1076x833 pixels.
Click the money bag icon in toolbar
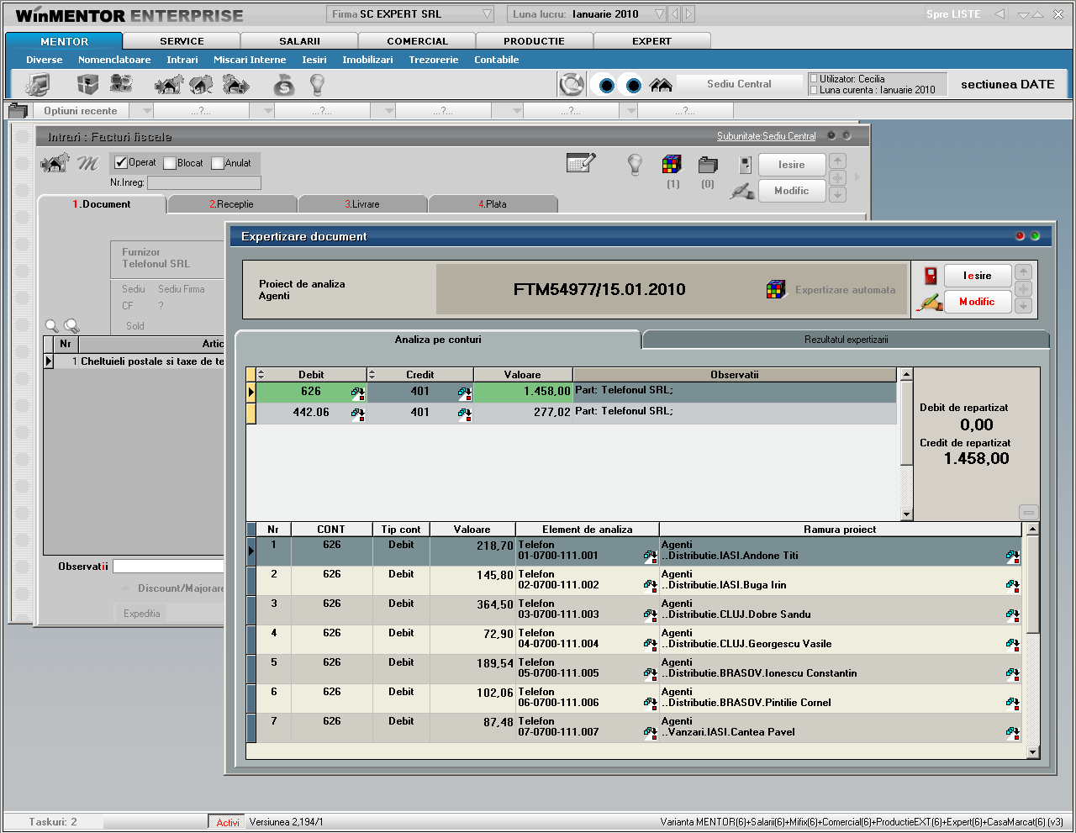(284, 84)
